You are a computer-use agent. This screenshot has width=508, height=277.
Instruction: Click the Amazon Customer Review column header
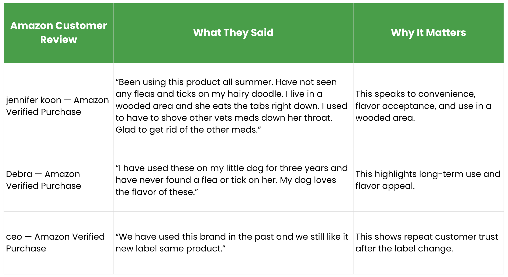point(58,33)
